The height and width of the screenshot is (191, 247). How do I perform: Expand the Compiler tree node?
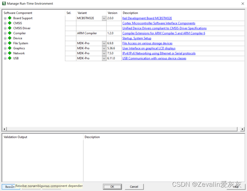click(5, 33)
